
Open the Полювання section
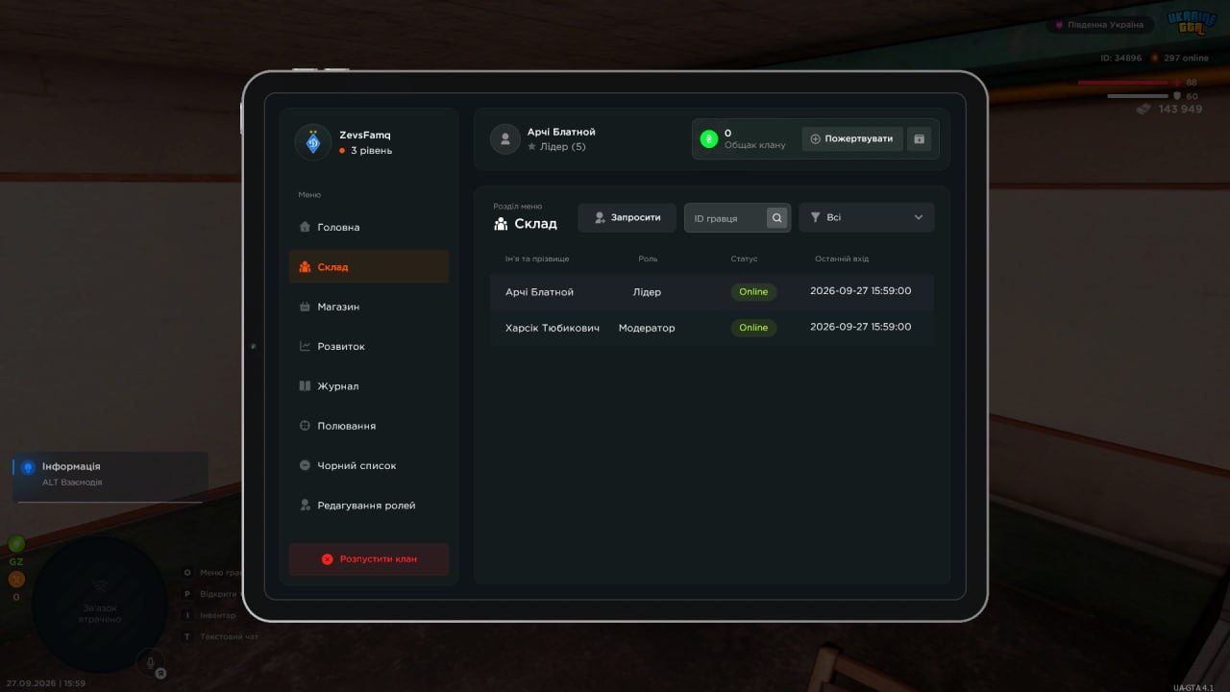[369, 426]
